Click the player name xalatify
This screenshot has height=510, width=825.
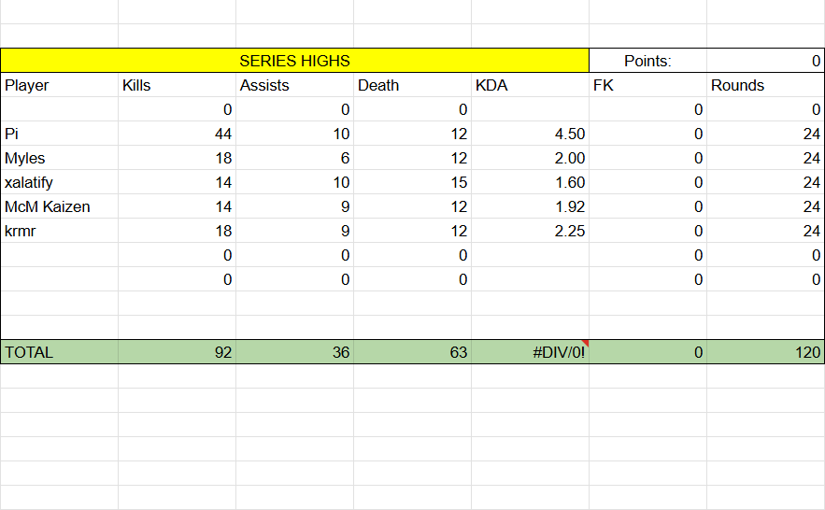[x=28, y=182]
